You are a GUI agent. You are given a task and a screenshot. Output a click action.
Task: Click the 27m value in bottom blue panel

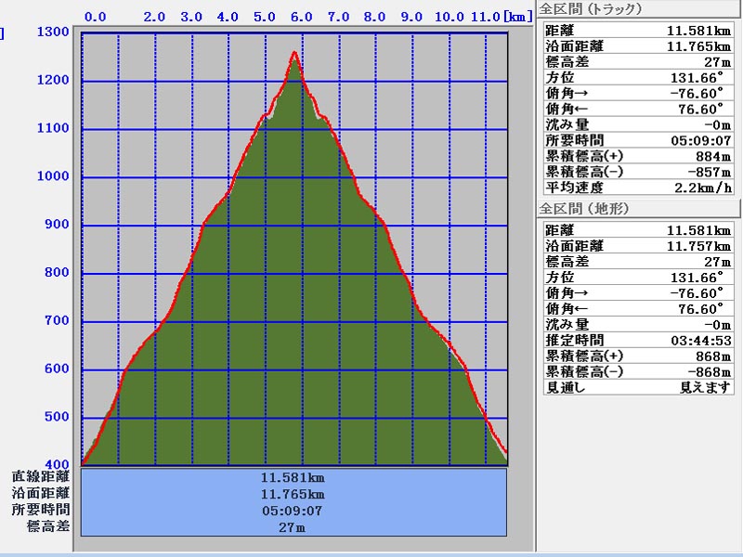coord(293,527)
